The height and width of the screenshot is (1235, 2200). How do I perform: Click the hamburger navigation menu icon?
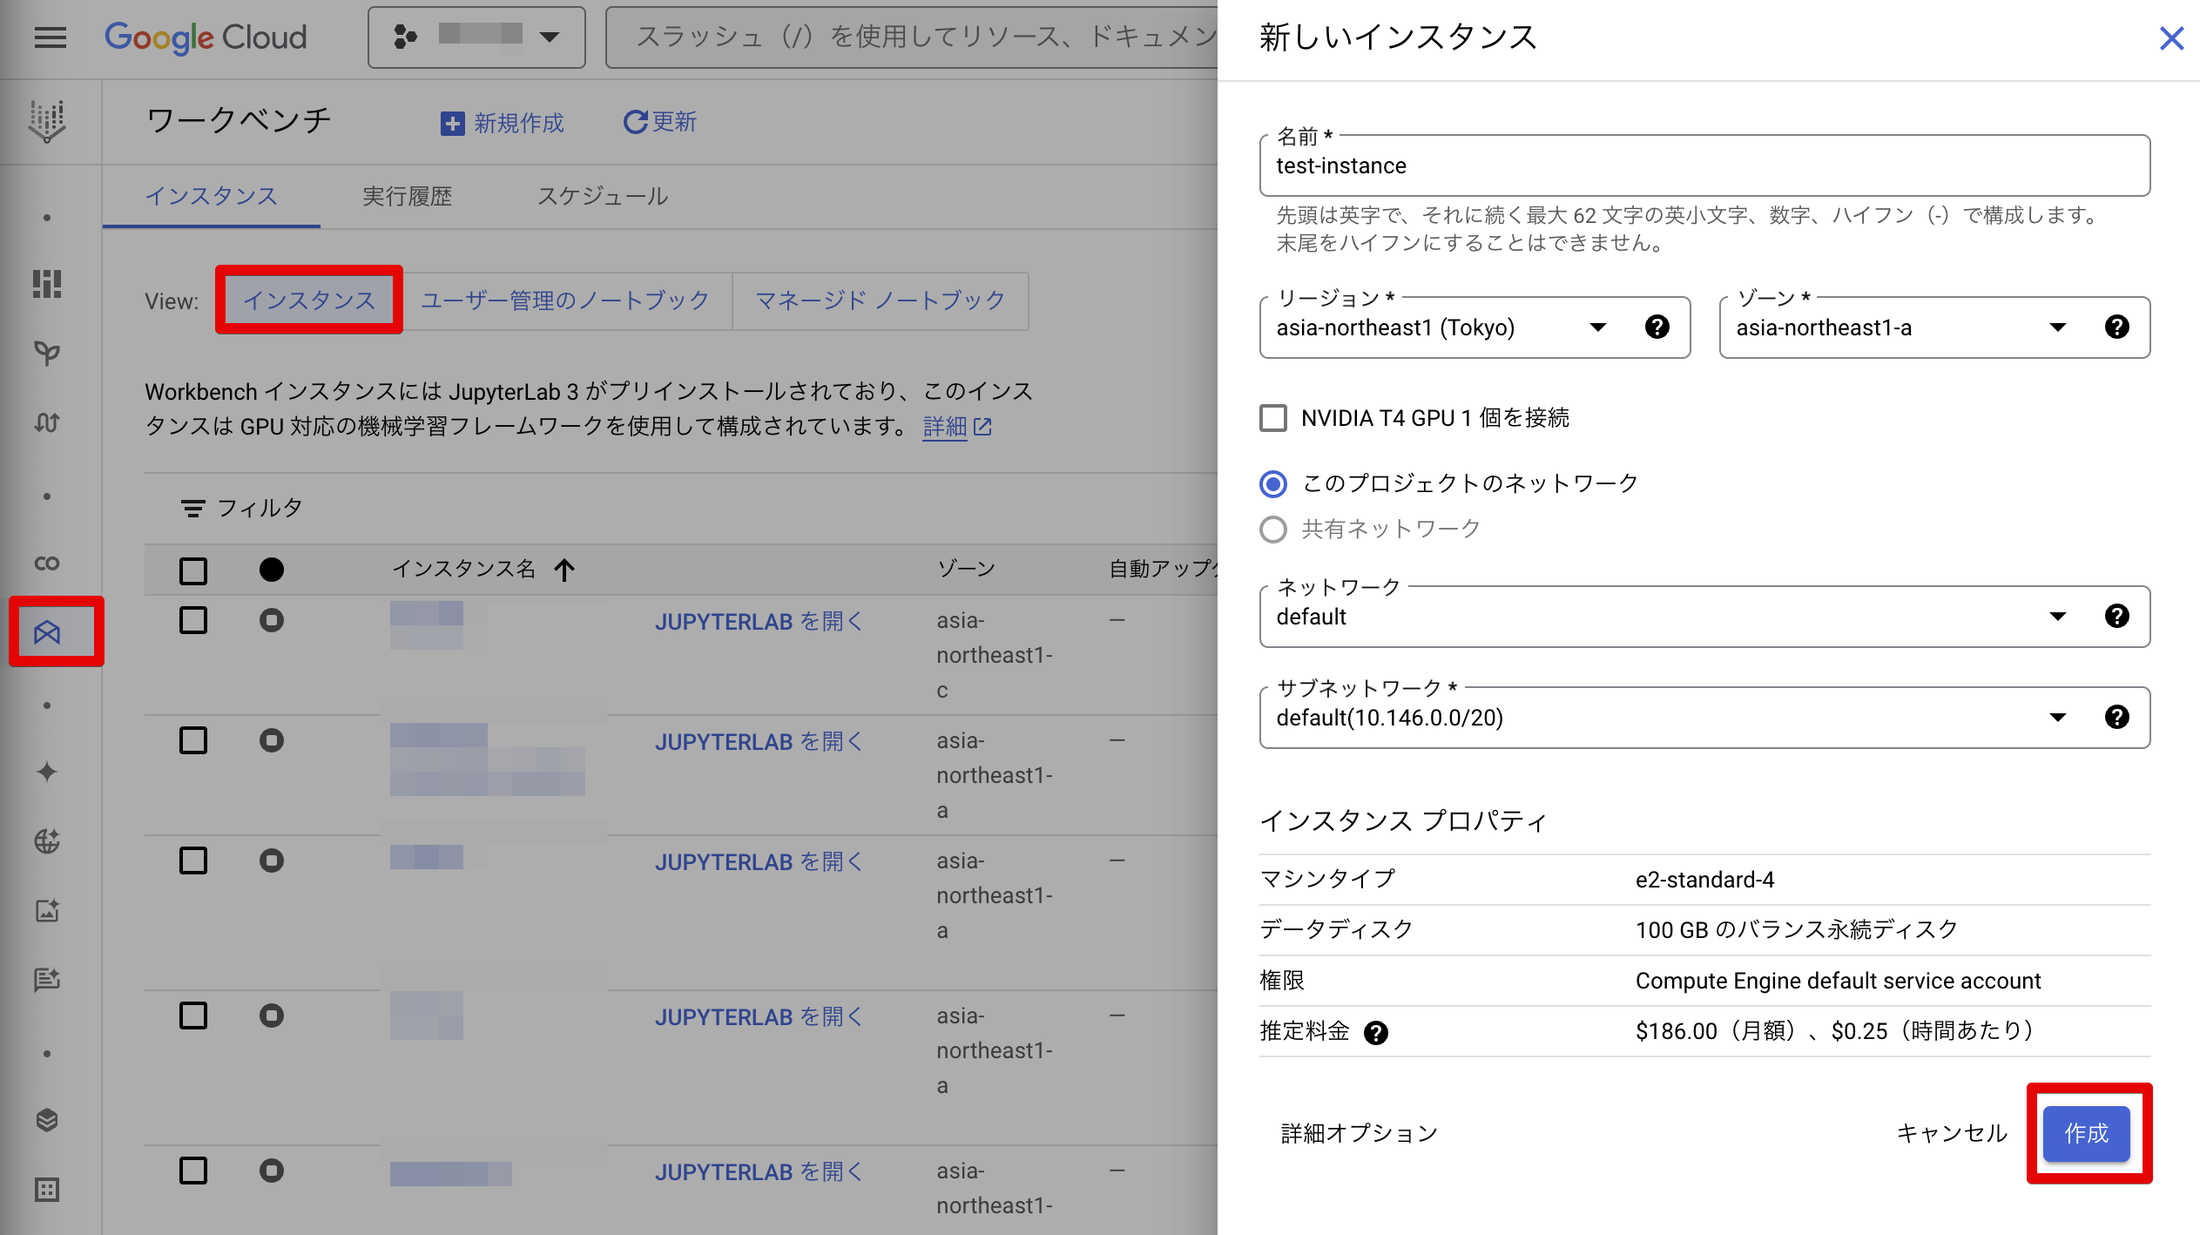[x=50, y=37]
